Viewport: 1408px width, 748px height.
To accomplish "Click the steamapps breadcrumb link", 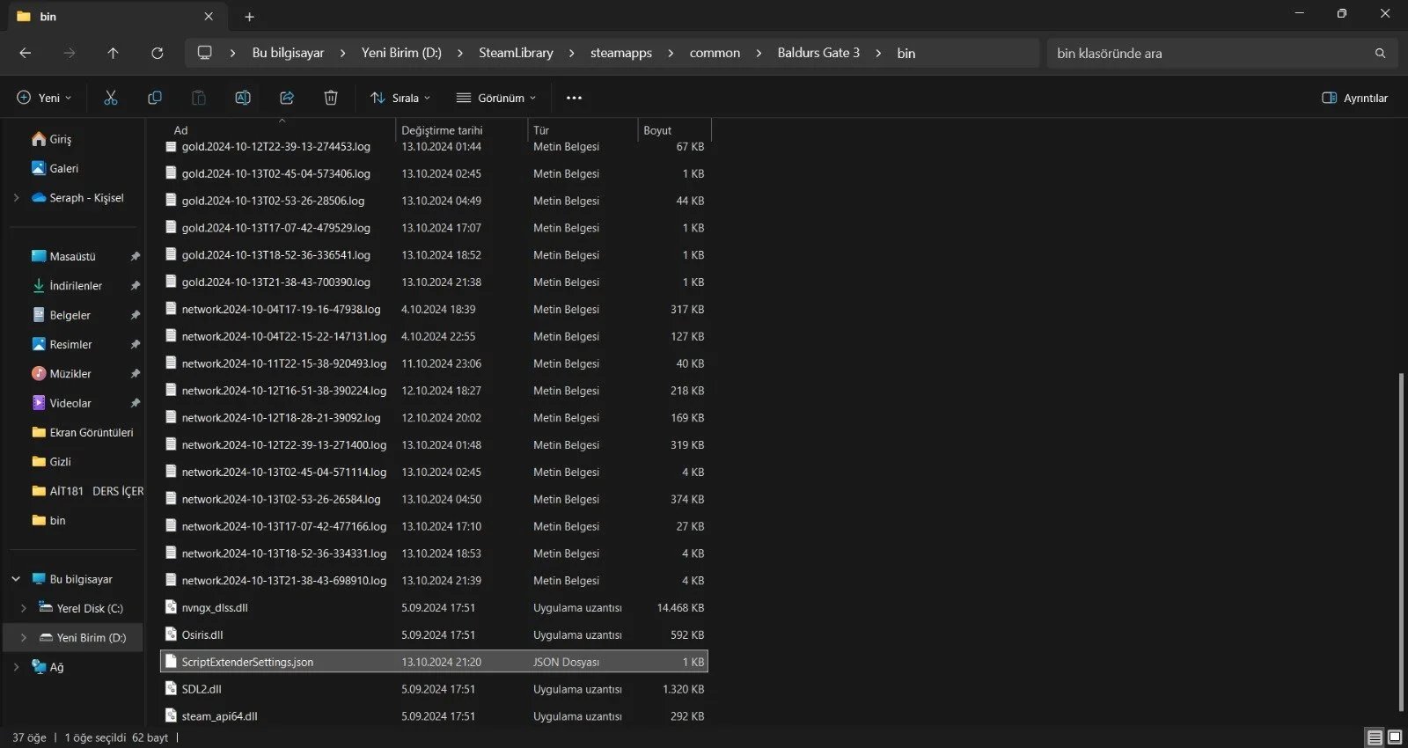I will (x=621, y=53).
